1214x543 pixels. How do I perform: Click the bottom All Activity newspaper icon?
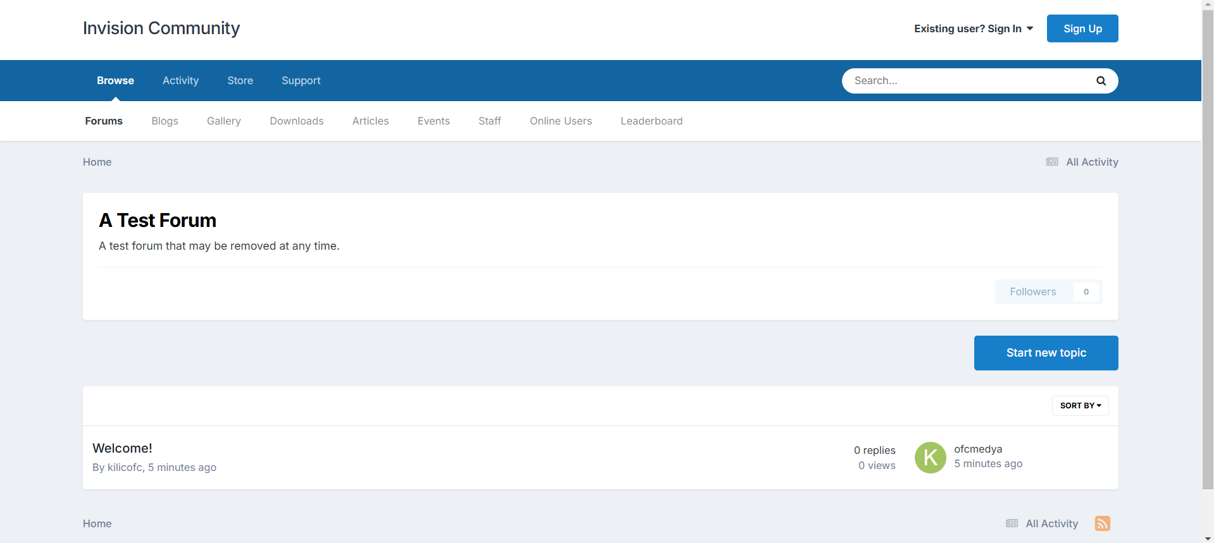[1012, 523]
